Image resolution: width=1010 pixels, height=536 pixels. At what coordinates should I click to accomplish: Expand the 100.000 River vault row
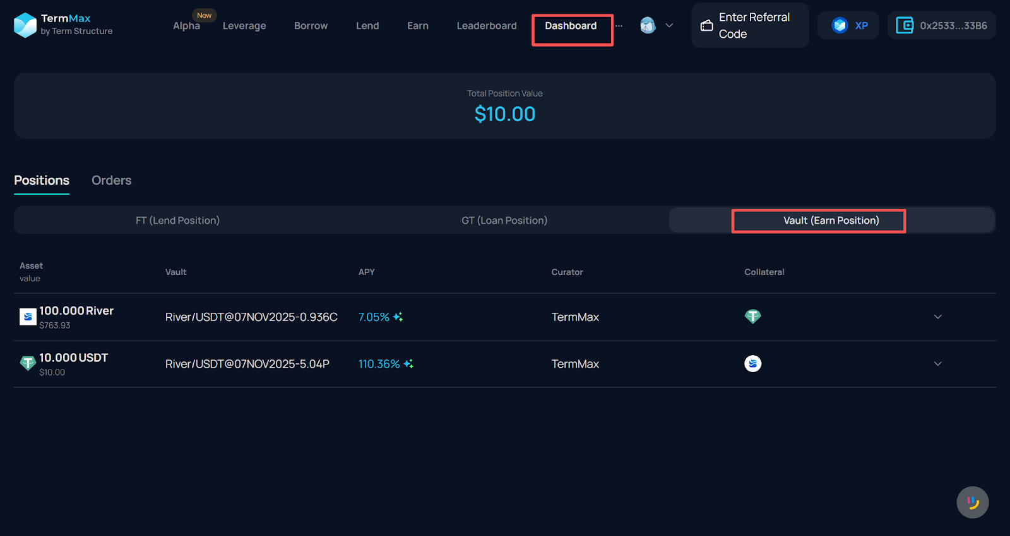click(x=937, y=317)
